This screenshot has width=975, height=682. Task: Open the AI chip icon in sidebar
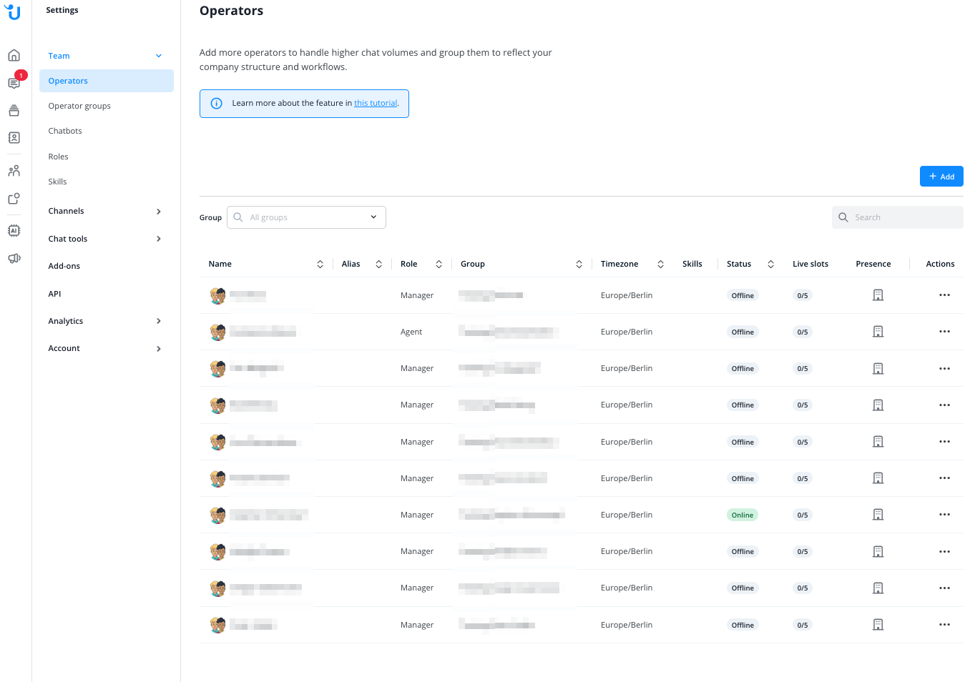coord(14,230)
